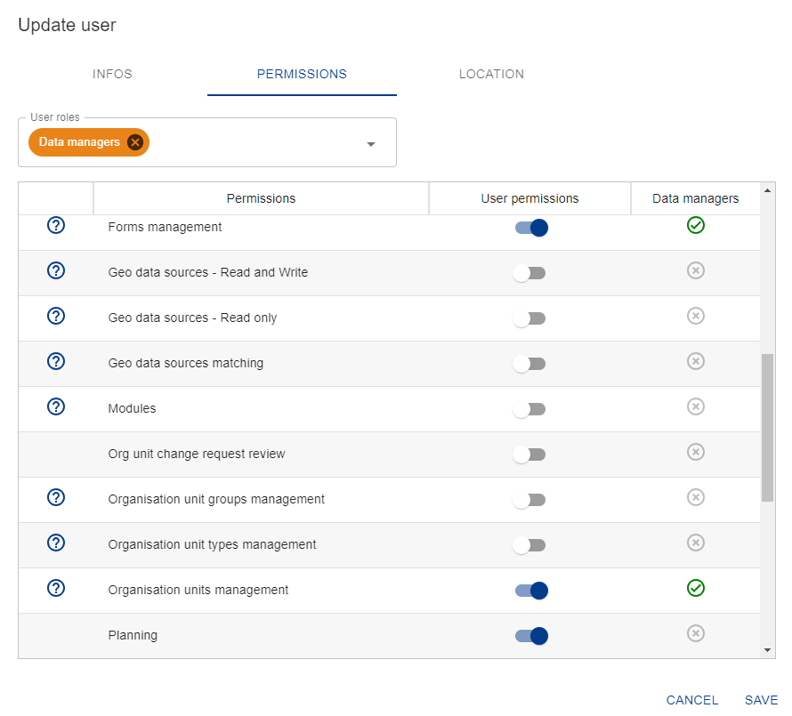
Task: Select the PERMISSIONS tab
Action: [x=302, y=74]
